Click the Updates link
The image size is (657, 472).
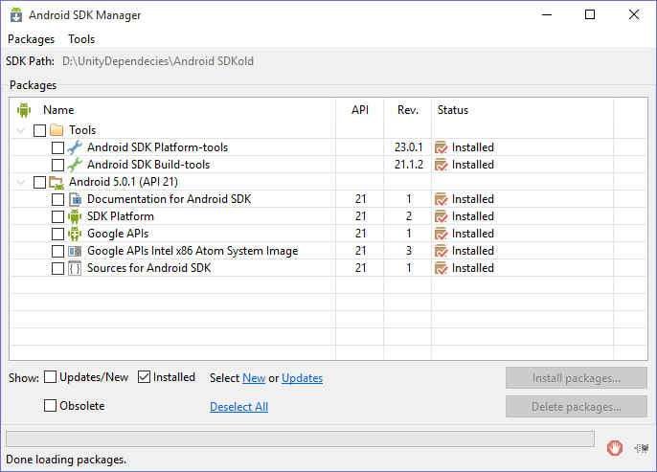(302, 378)
